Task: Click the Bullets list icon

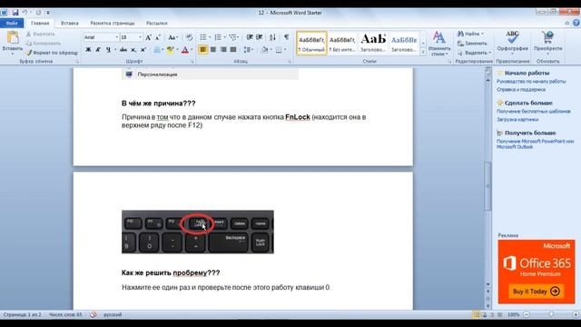Action: 203,37
